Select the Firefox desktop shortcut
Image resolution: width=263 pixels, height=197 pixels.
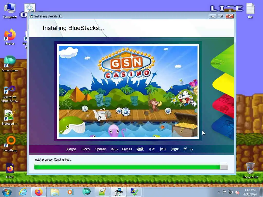(x=10, y=37)
